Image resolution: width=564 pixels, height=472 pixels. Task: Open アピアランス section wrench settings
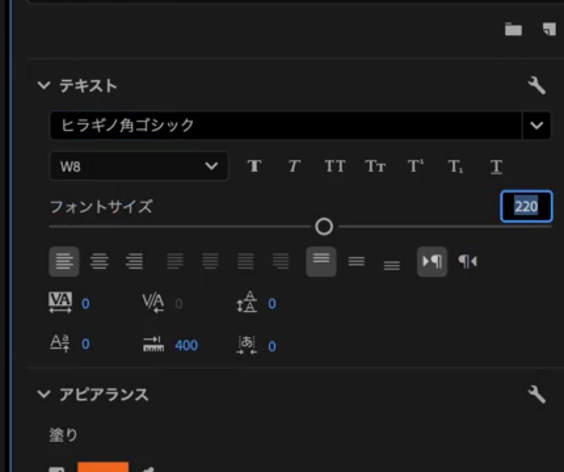point(537,394)
